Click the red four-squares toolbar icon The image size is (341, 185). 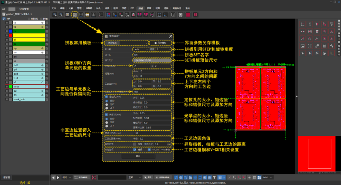point(188,15)
